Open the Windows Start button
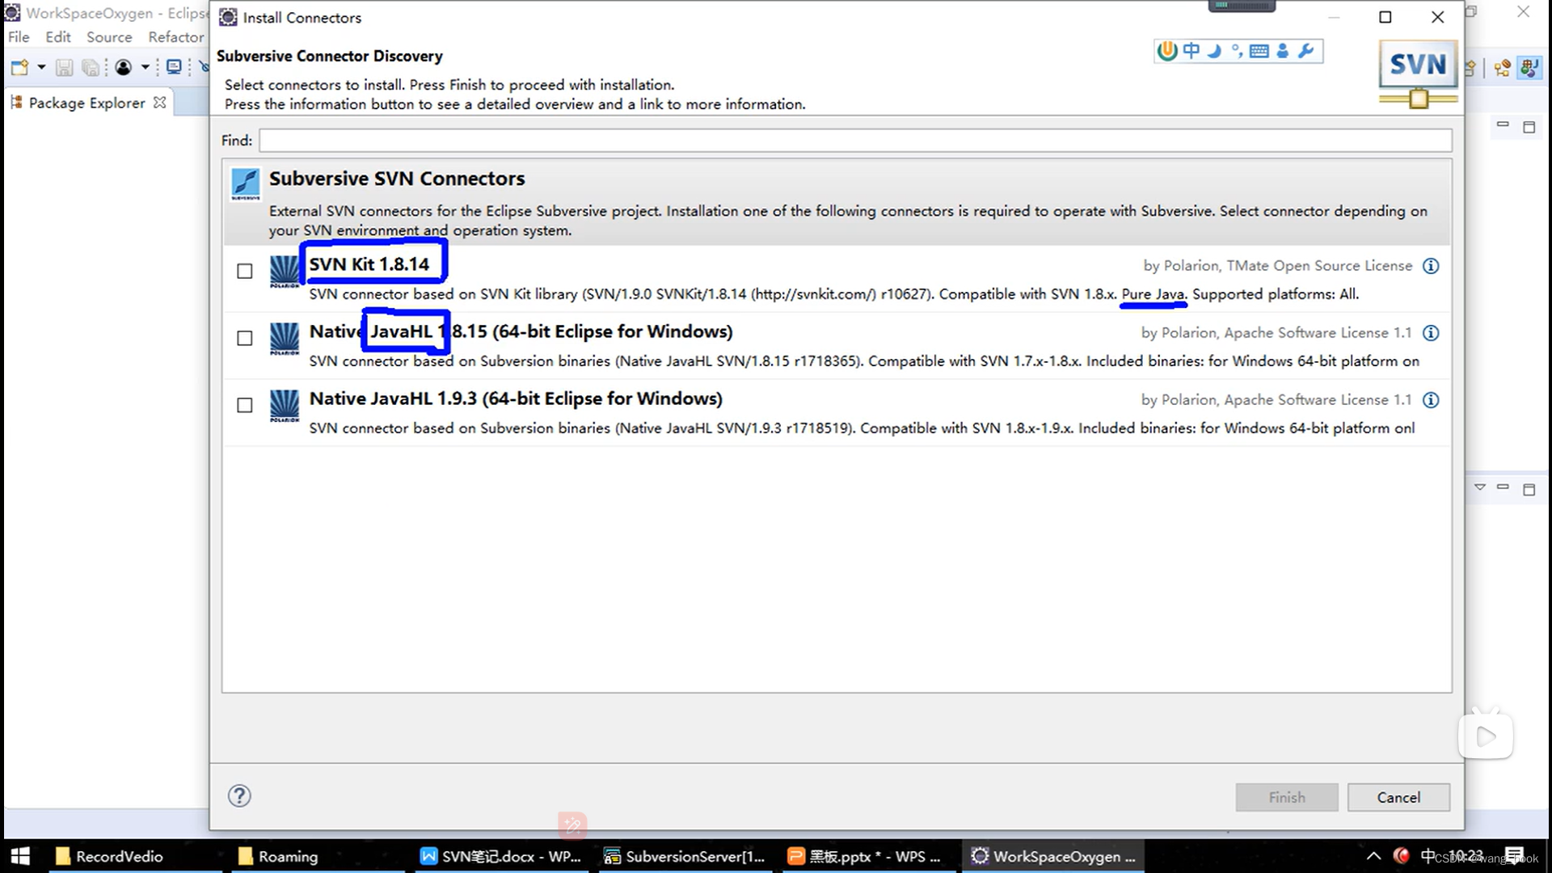Screen dimensions: 1552x873 [x=20, y=856]
